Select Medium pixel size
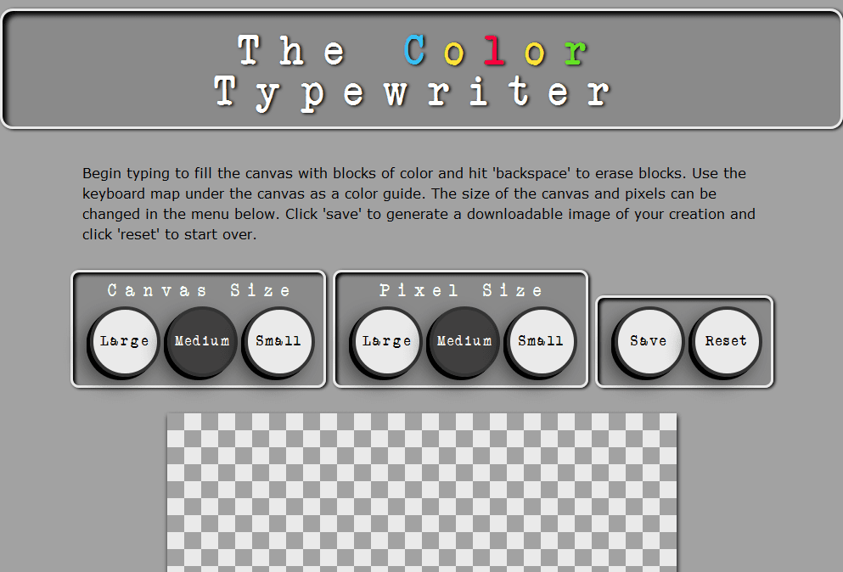Screen dimensions: 843x572 point(464,341)
